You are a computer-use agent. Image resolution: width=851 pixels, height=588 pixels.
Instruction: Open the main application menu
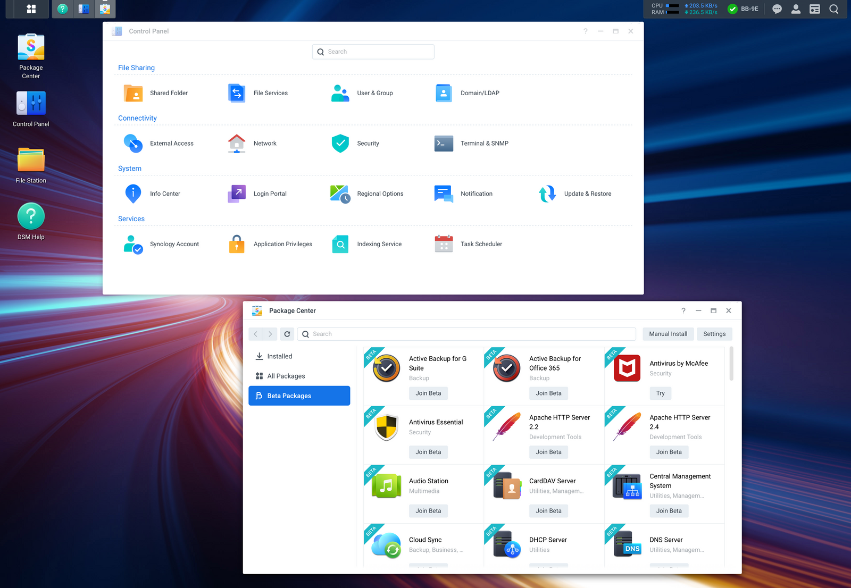[30, 9]
